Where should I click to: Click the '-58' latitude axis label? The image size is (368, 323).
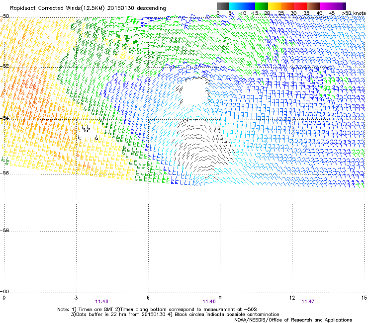point(4,231)
